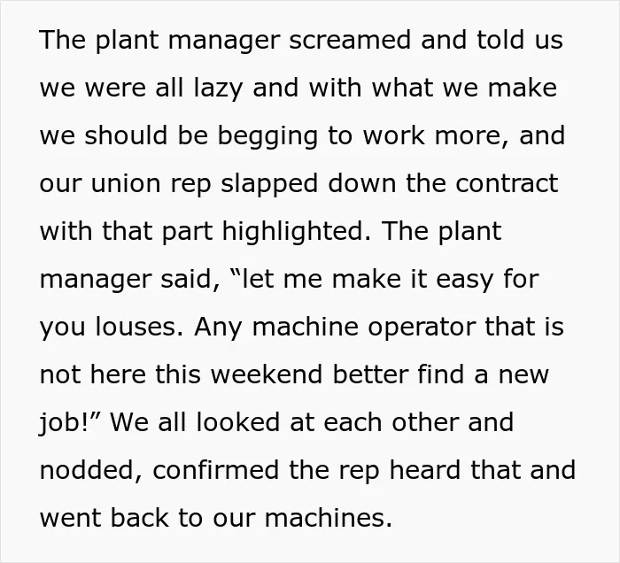This screenshot has width=620, height=563.
Task: Click the final word "machines."
Action: (x=329, y=518)
